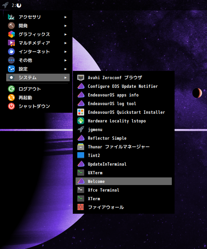
Task: Click the orange 再起動 icon
Action: pos(11,98)
